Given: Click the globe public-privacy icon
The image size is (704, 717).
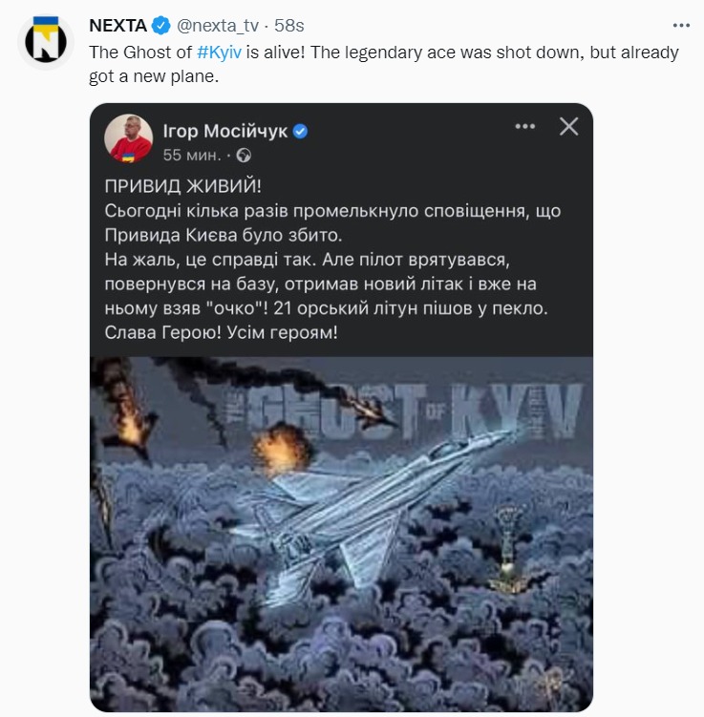Looking at the screenshot, I should pyautogui.click(x=244, y=156).
